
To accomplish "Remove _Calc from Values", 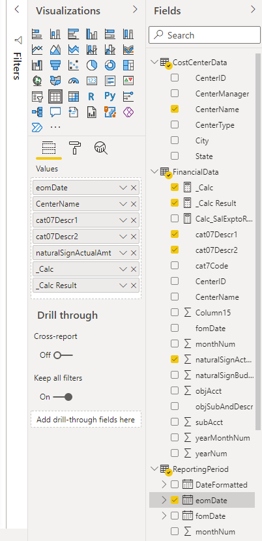I will pos(134,269).
